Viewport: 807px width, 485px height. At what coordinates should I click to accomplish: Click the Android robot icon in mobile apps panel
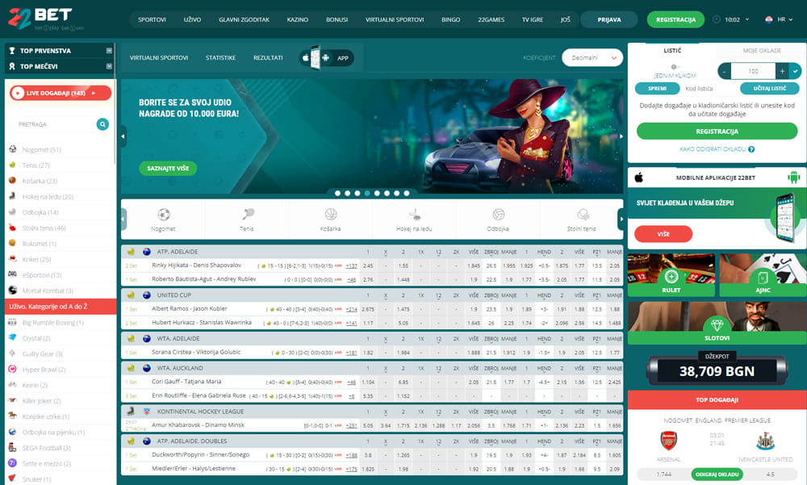coord(793,178)
